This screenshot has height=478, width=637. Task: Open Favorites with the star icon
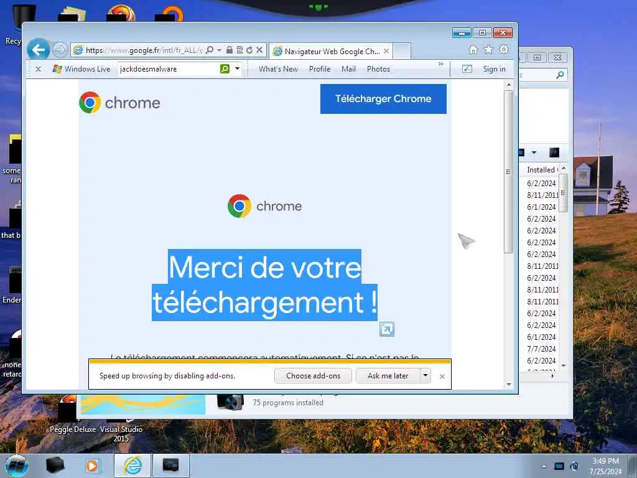click(488, 50)
